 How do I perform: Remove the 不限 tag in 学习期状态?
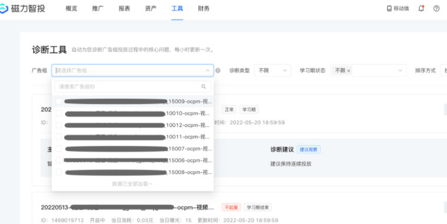pos(348,71)
